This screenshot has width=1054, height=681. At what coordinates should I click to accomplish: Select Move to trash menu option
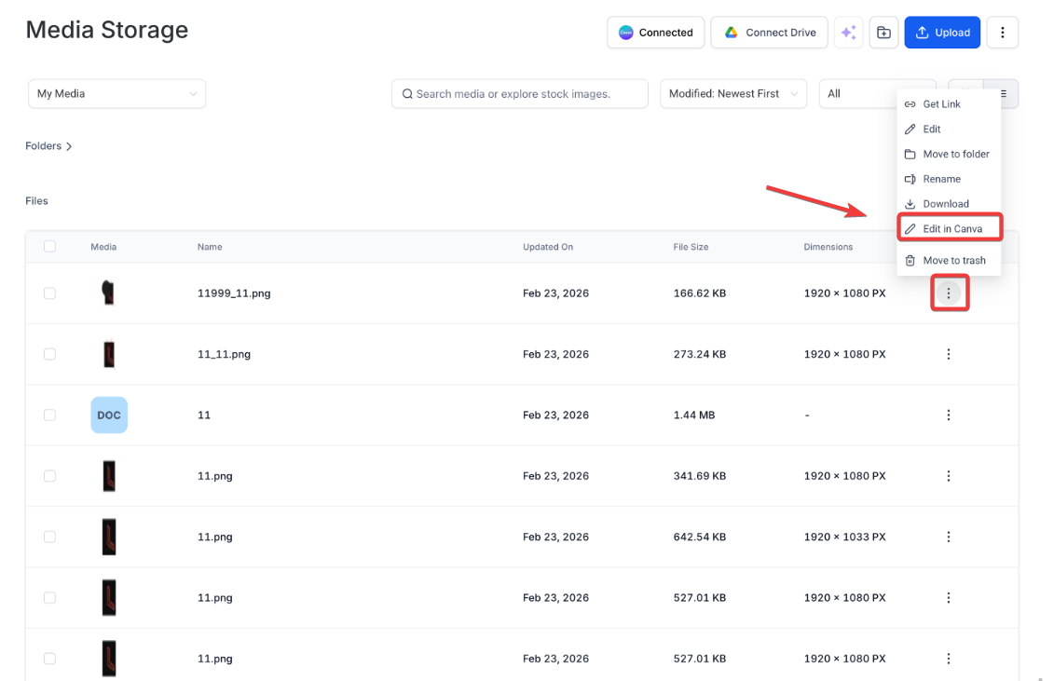(953, 261)
